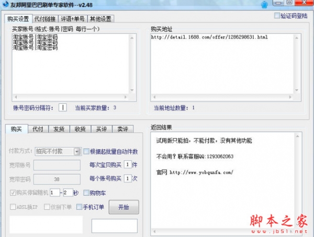
Task: Enable the 购物车 checkbox
Action: 86,193
